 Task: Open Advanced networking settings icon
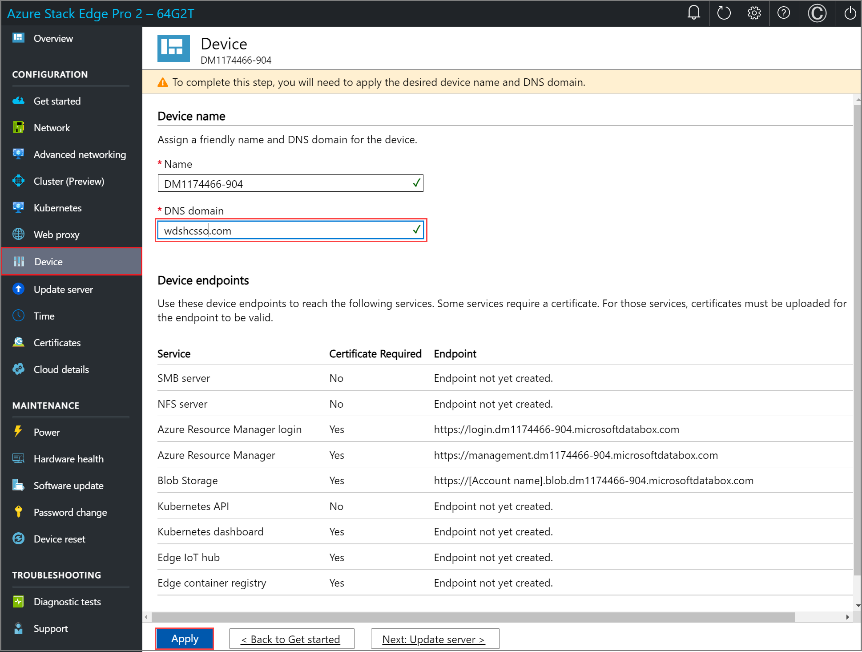pos(19,154)
